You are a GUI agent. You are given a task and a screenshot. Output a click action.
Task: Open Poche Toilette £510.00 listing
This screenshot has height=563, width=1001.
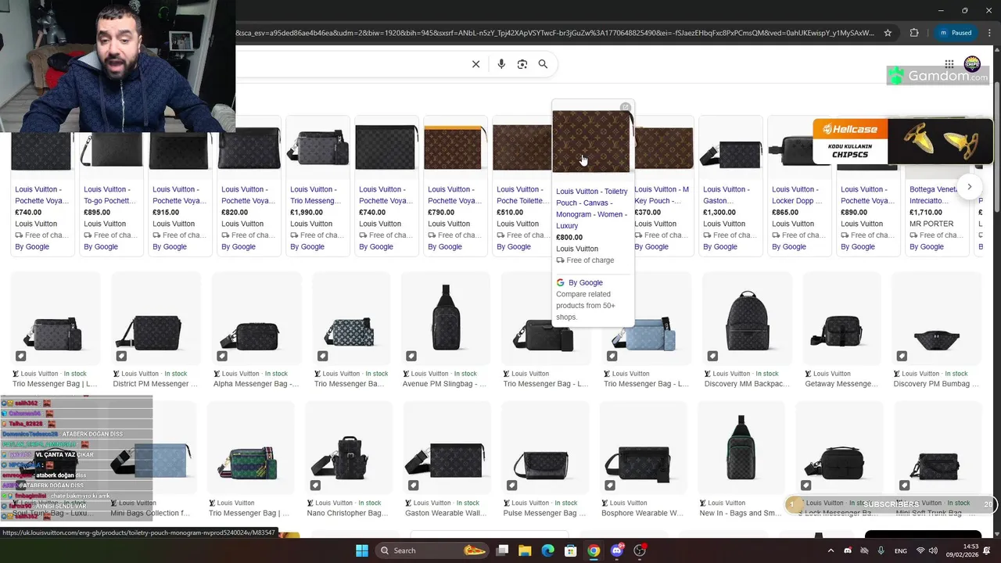[522, 186]
